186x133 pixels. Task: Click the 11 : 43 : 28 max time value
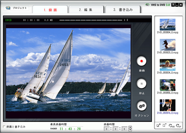(70, 129)
